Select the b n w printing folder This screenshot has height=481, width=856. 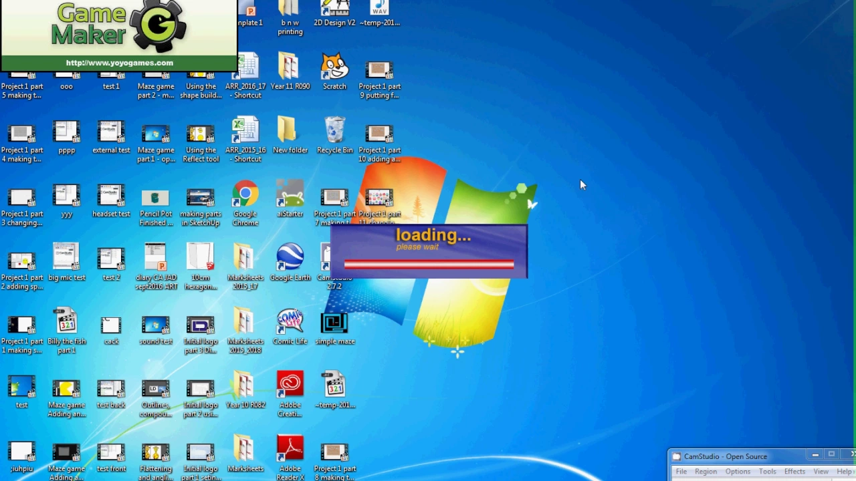(290, 18)
